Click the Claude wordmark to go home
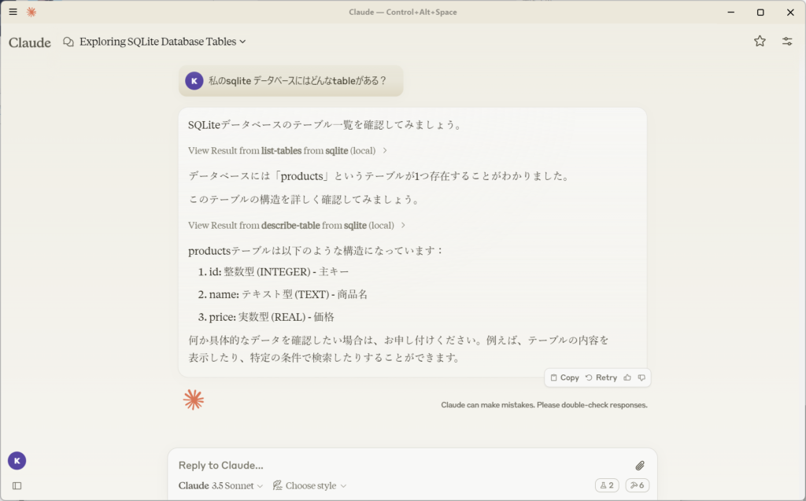 point(30,42)
